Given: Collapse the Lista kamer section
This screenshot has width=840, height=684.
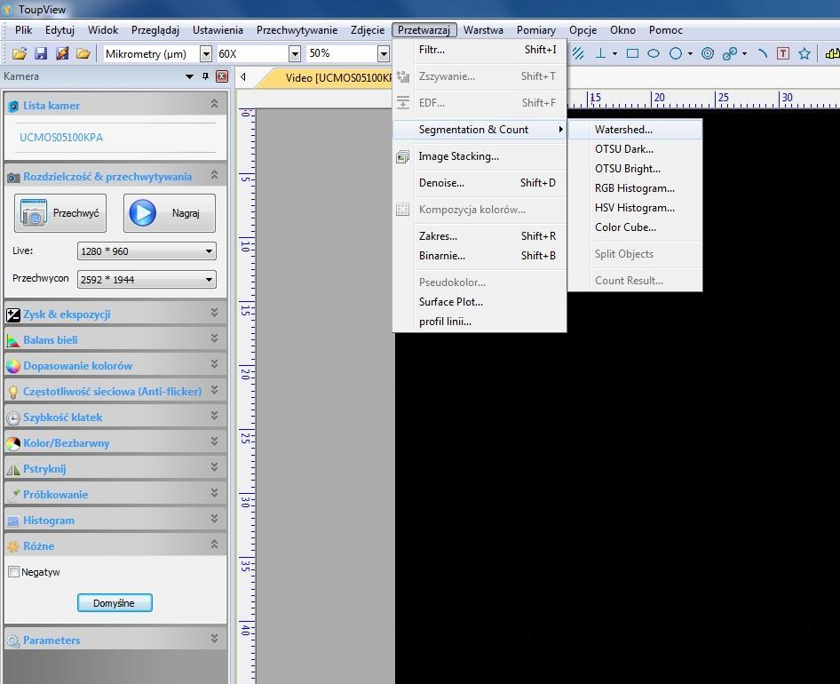Looking at the screenshot, I should point(214,103).
